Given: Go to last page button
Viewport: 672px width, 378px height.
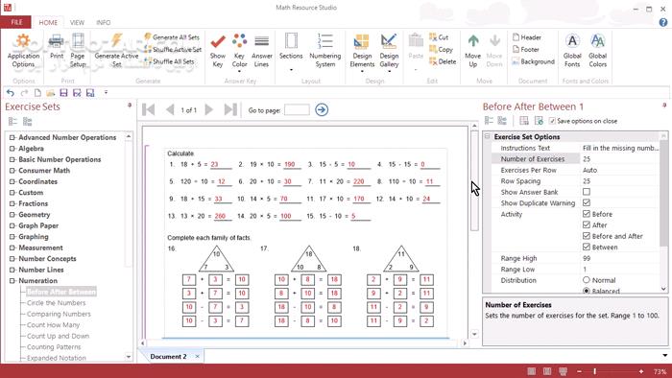Looking at the screenshot, I should tap(230, 110).
